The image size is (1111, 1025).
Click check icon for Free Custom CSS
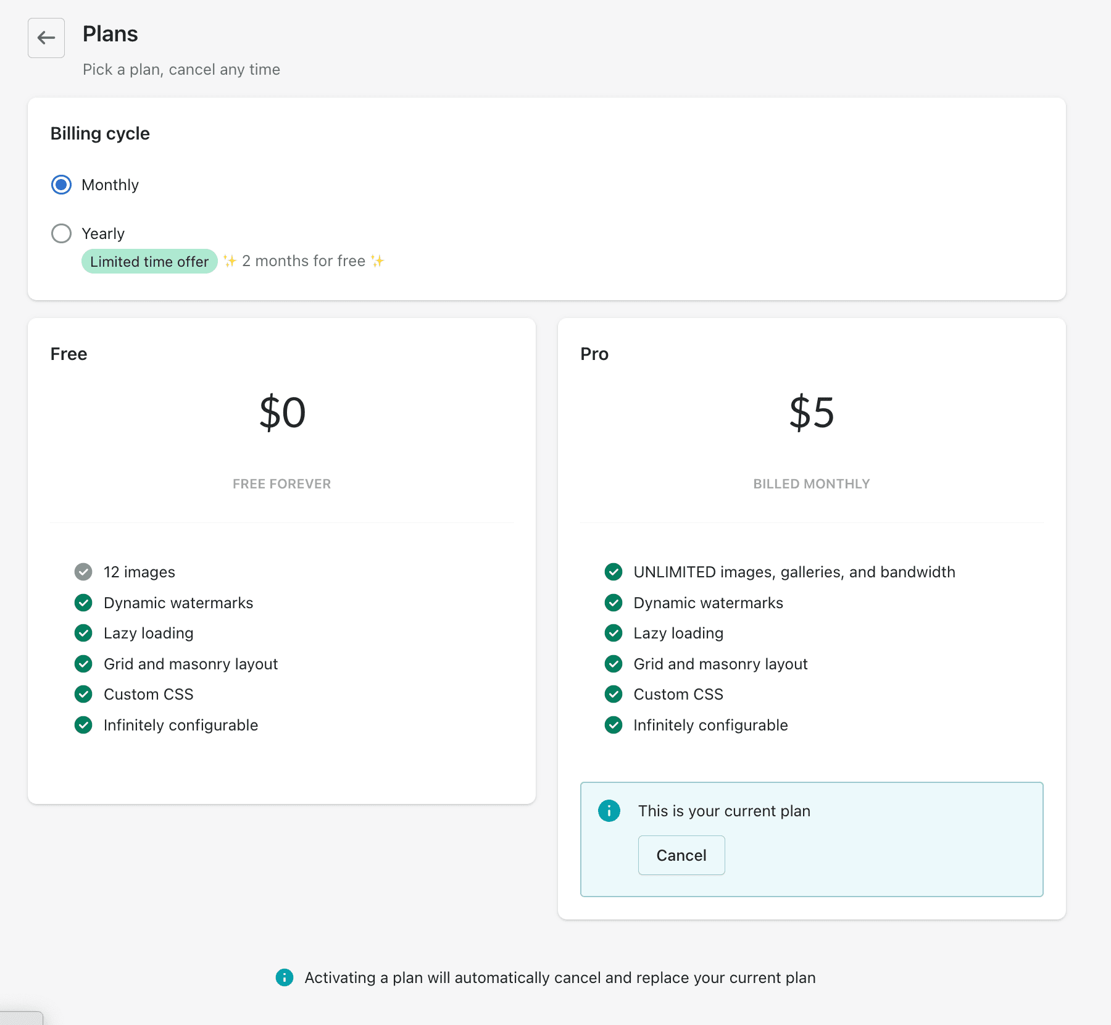click(83, 694)
